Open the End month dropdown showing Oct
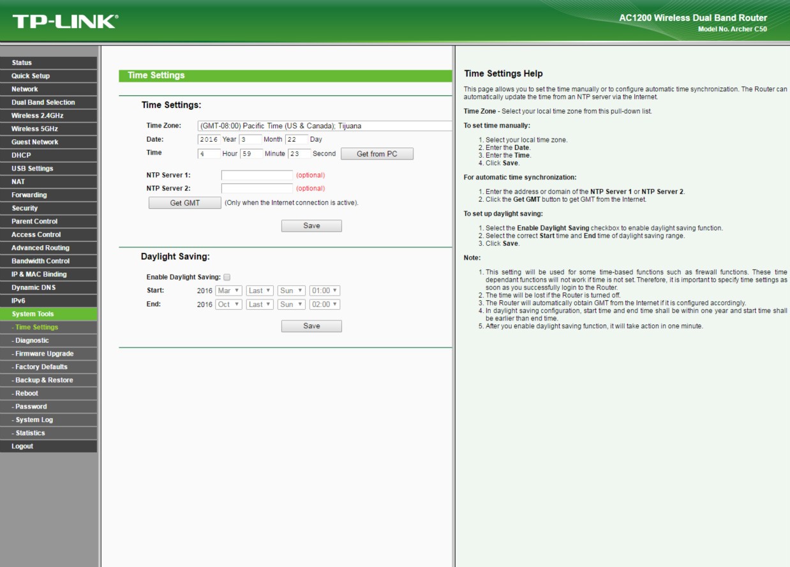This screenshot has height=567, width=790. (x=228, y=305)
